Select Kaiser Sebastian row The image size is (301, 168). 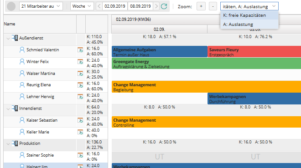[56, 122]
